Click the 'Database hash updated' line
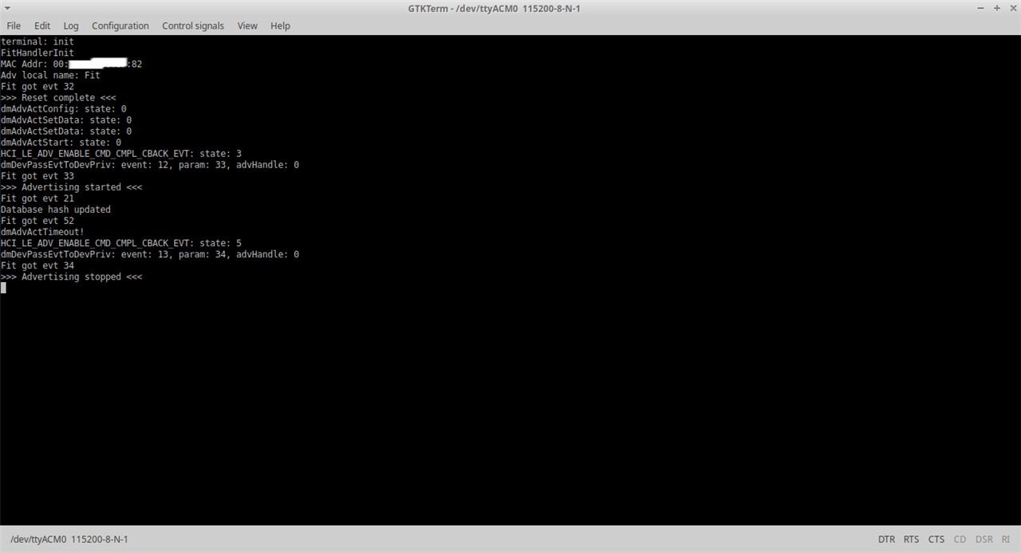Image resolution: width=1021 pixels, height=553 pixels. [x=56, y=210]
